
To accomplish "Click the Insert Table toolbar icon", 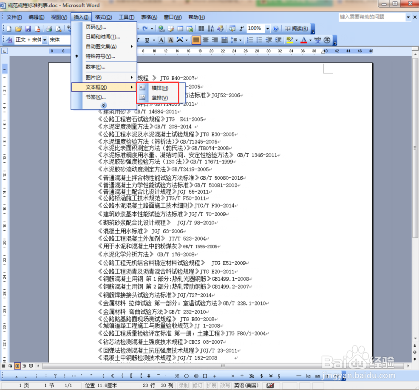I will (180, 28).
